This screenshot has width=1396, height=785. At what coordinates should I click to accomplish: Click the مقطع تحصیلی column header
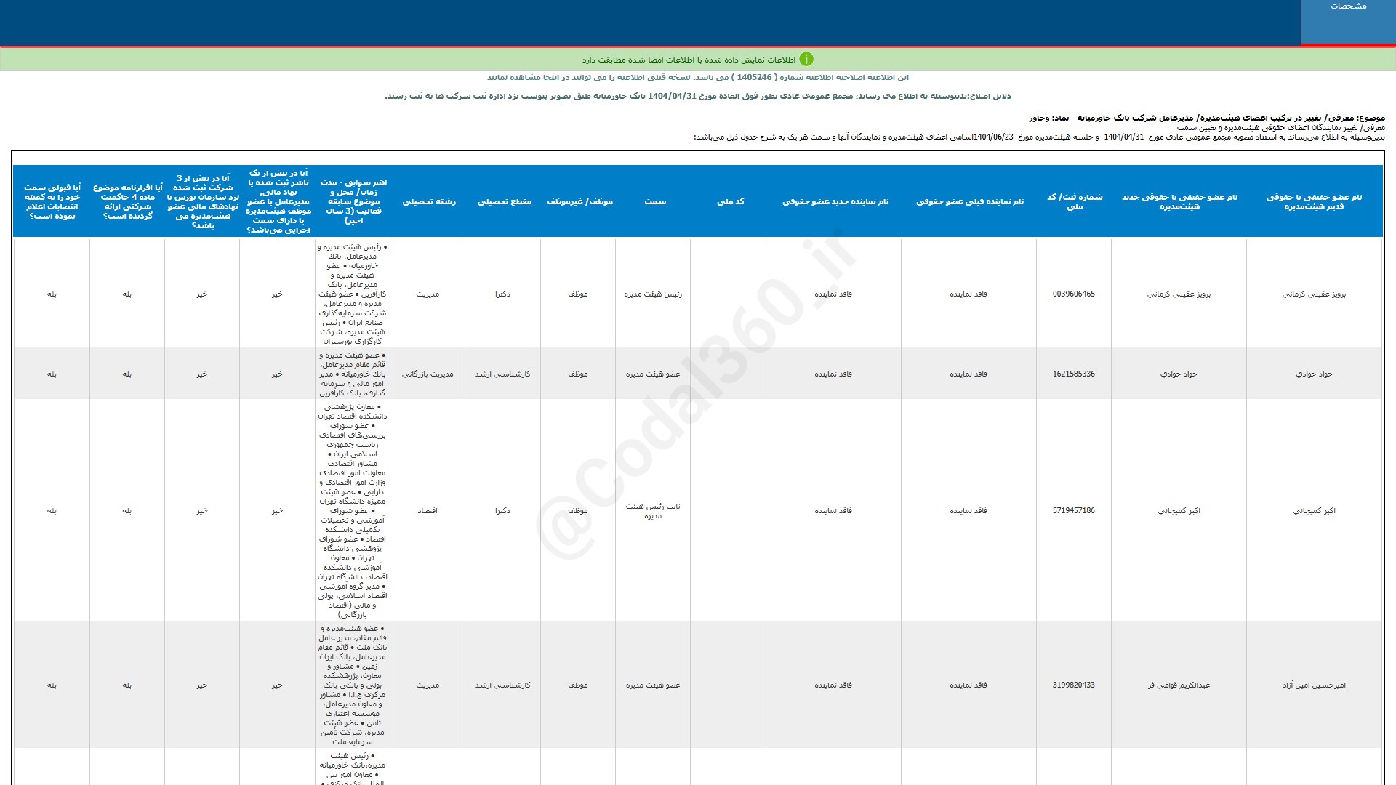[504, 202]
